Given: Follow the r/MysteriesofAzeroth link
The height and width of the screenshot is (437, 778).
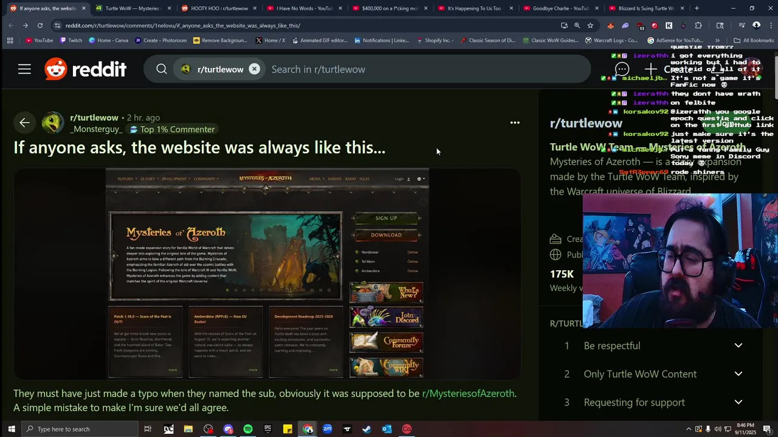Looking at the screenshot, I should pyautogui.click(x=468, y=393).
